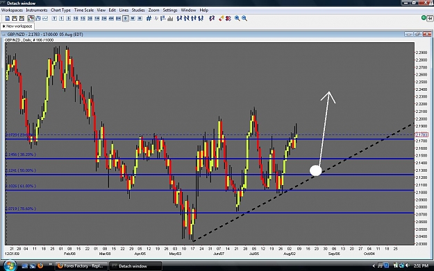Click the 2.0719 (78.60%) Fibonacci label

click(21, 209)
